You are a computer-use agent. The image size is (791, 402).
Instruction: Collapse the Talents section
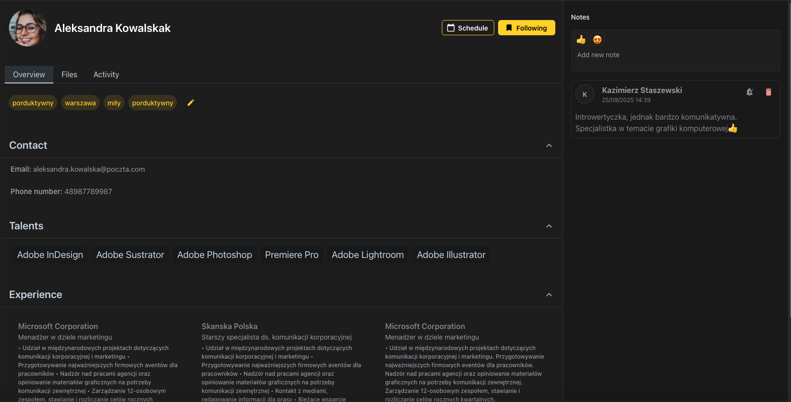click(x=549, y=226)
